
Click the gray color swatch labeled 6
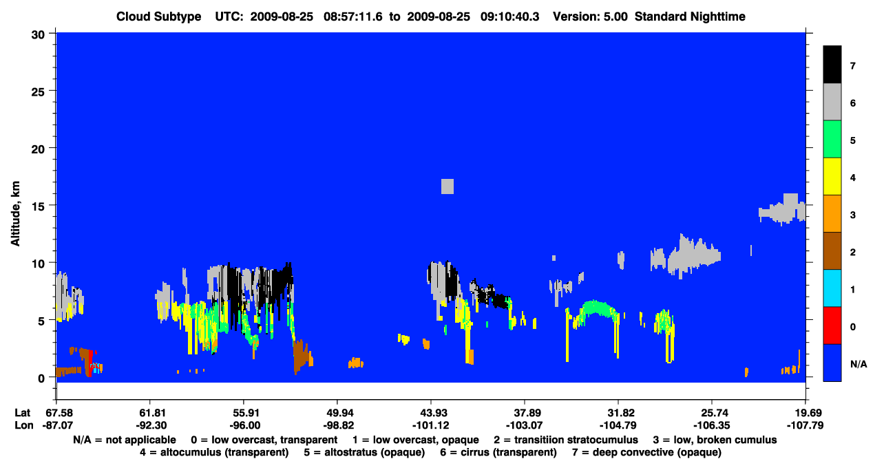click(x=832, y=103)
